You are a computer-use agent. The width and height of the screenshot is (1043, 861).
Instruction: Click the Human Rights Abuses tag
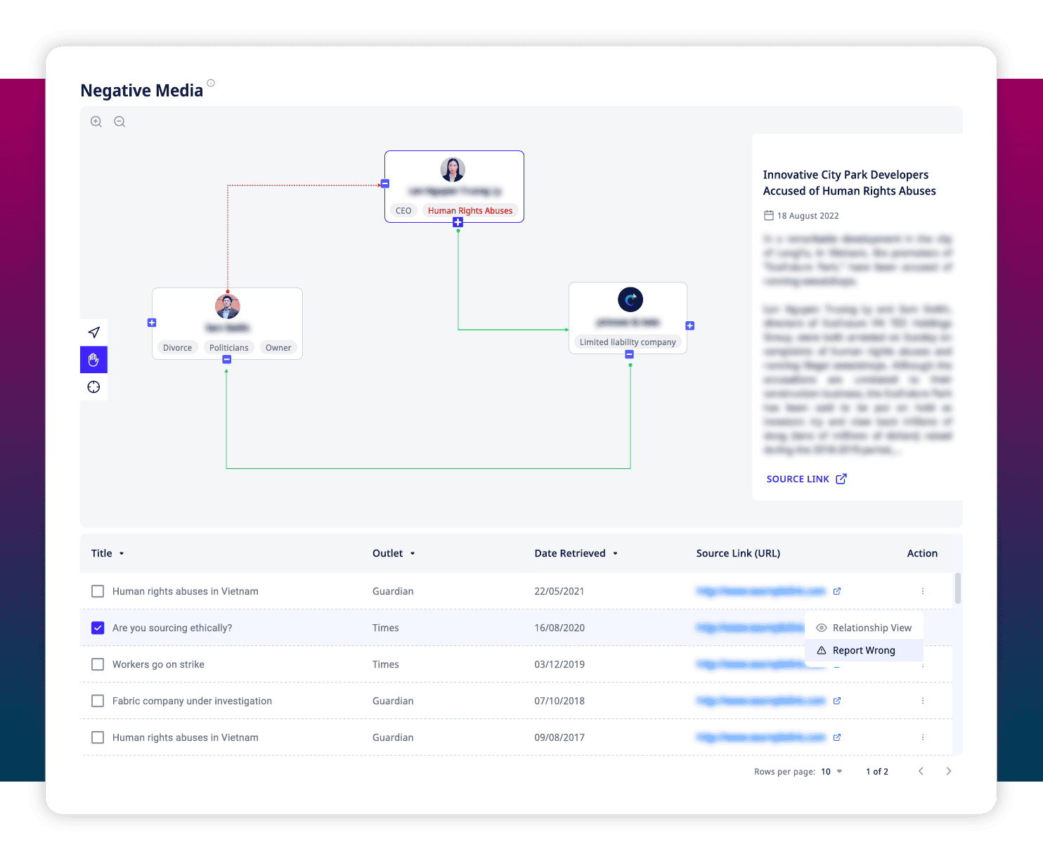pos(470,211)
